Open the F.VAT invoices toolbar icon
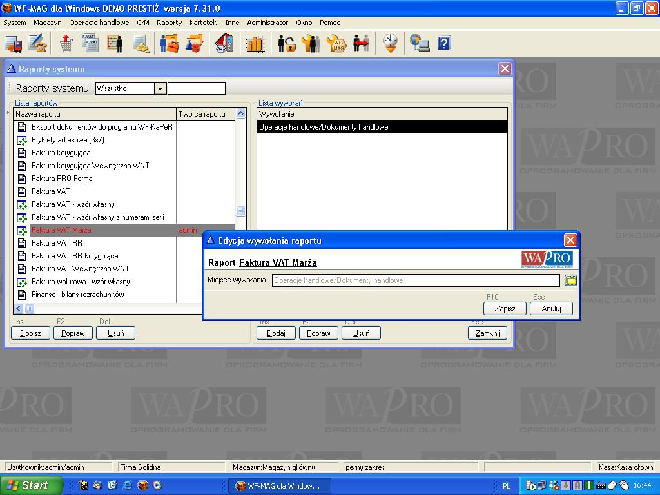The height and width of the screenshot is (495, 660). click(90, 43)
